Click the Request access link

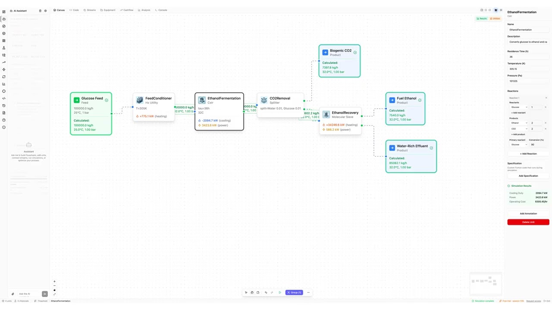point(533,301)
